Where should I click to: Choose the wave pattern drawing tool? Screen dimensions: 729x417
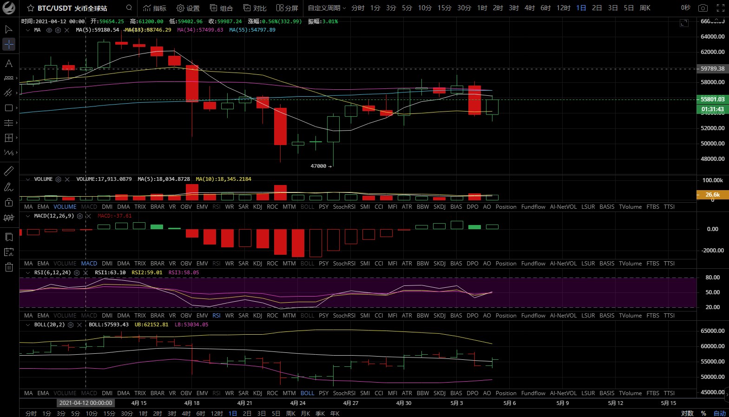[8, 152]
